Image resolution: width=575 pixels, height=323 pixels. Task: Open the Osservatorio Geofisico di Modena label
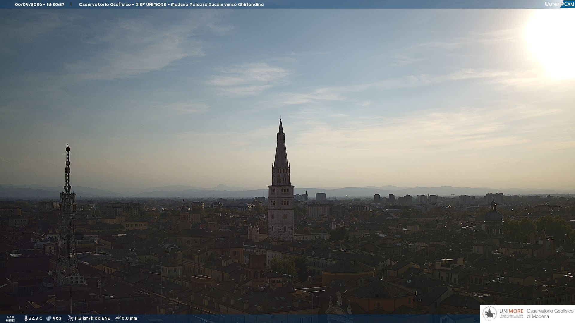(550, 314)
